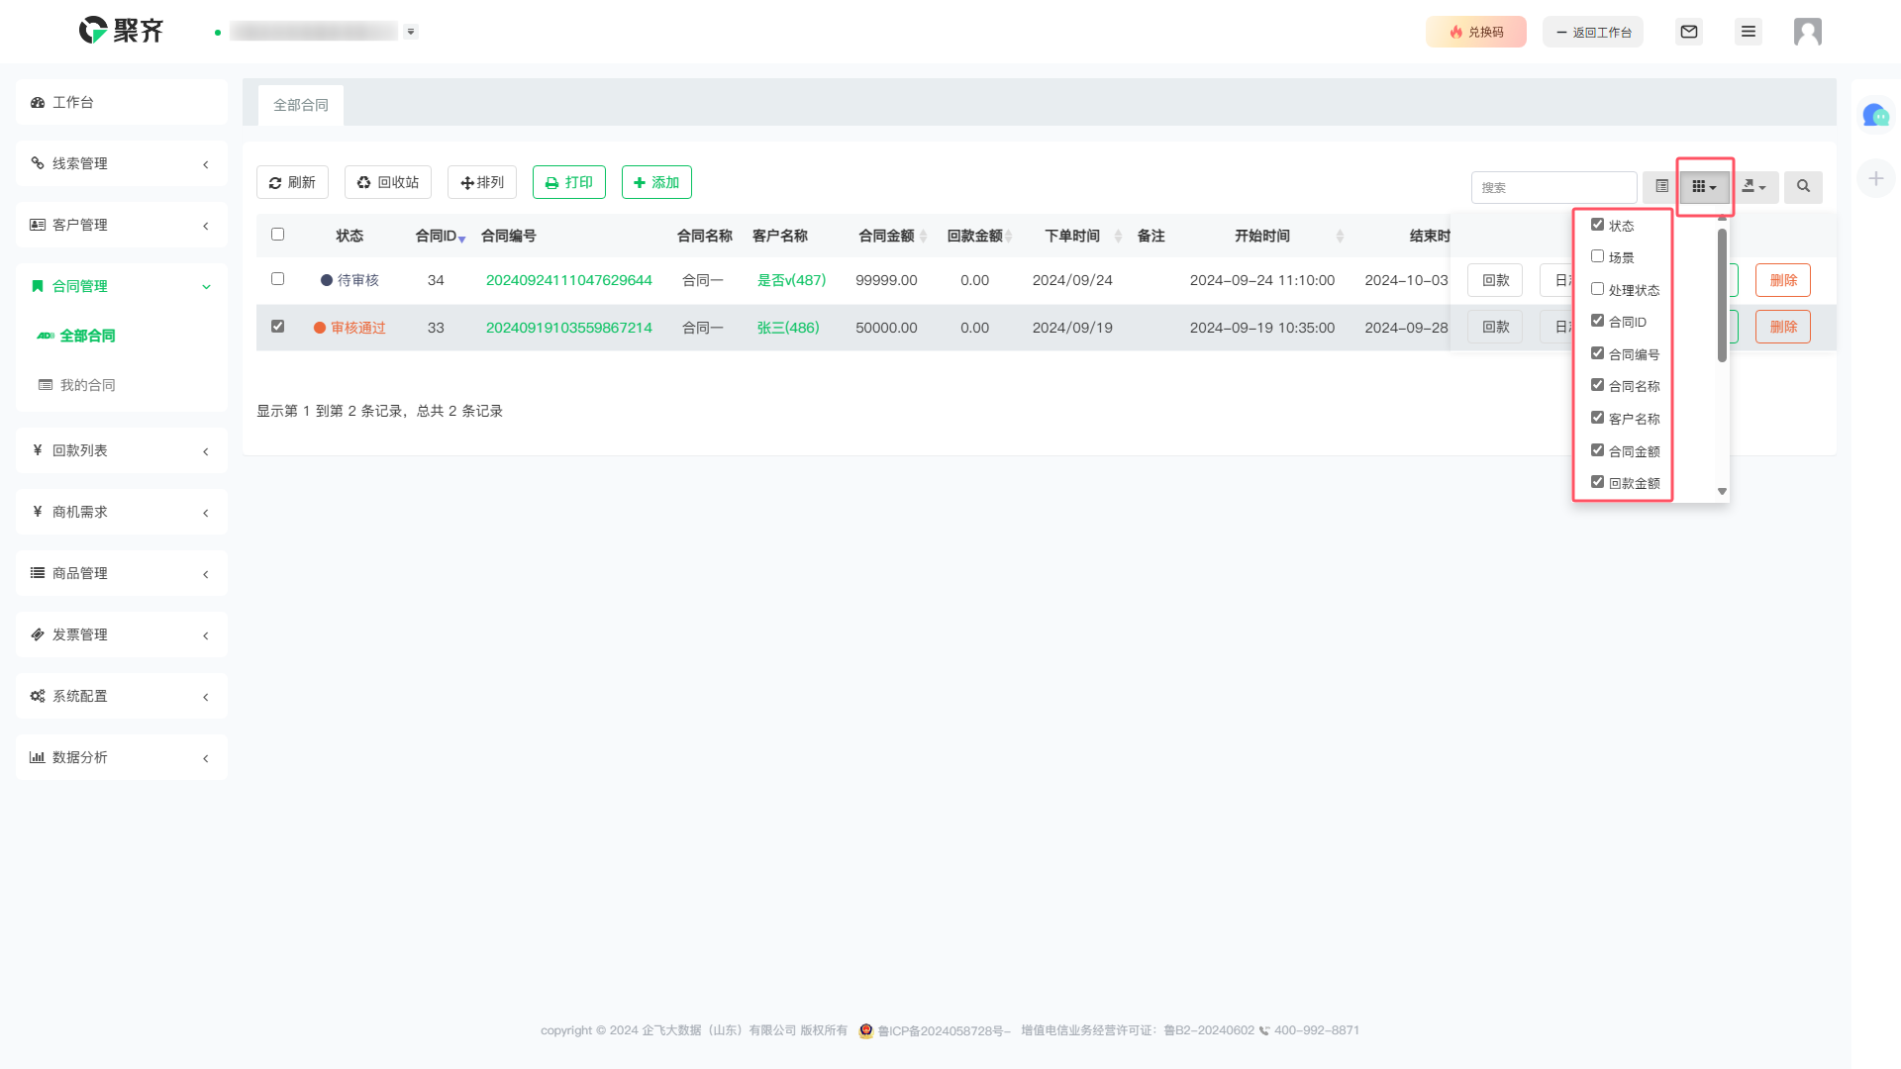This screenshot has height=1069, width=1901.
Task: Uncheck the 回款金额 column checkbox
Action: pyautogui.click(x=1597, y=482)
